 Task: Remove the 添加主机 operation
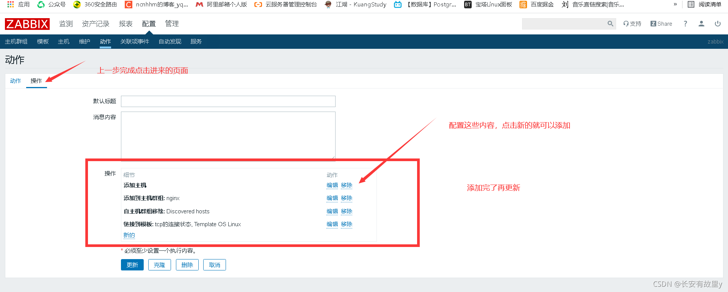pyautogui.click(x=347, y=185)
